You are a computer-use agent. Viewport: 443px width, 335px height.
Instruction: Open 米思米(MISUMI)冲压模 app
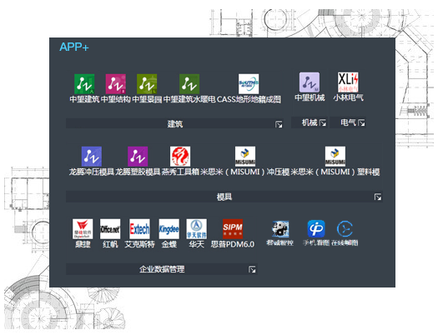point(245,157)
